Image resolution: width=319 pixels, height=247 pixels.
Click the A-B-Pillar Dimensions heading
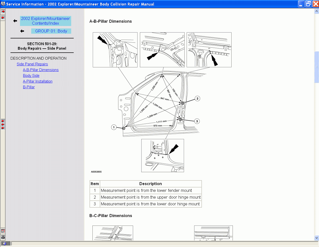(x=111, y=21)
